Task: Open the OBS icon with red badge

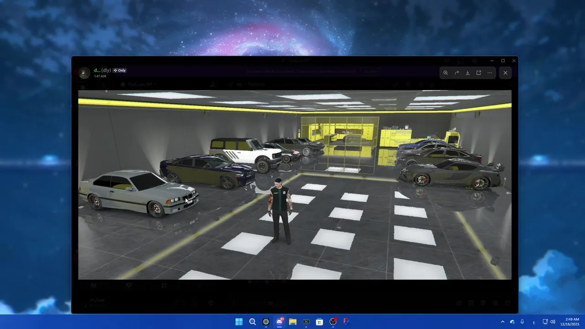Action: (333, 322)
